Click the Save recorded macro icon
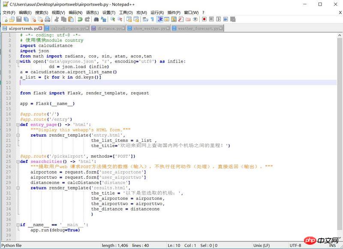Screen dimensions: 343x249 (x=233, y=19)
